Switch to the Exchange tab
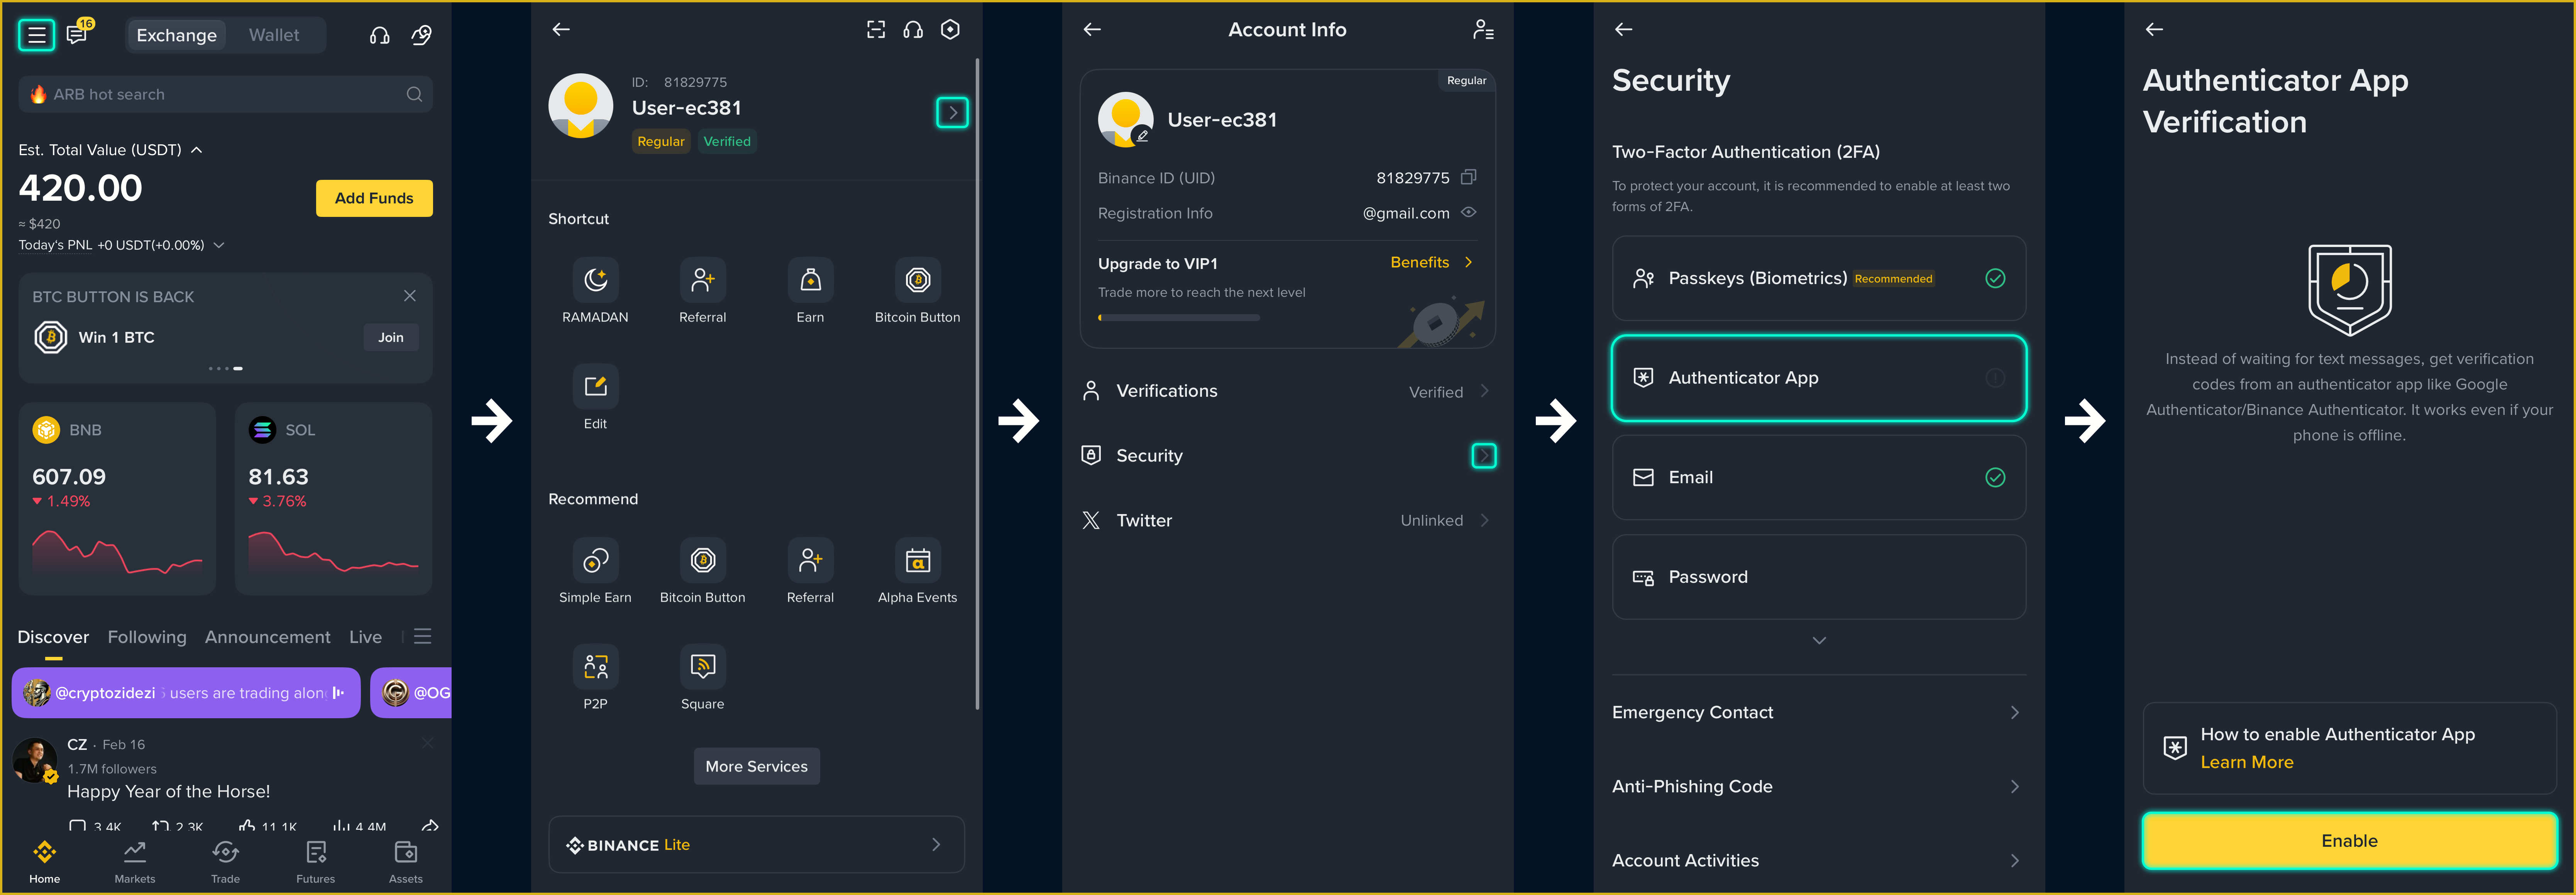2576x895 pixels. coord(177,35)
